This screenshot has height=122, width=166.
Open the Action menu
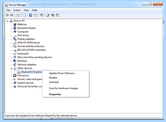pos(17,10)
